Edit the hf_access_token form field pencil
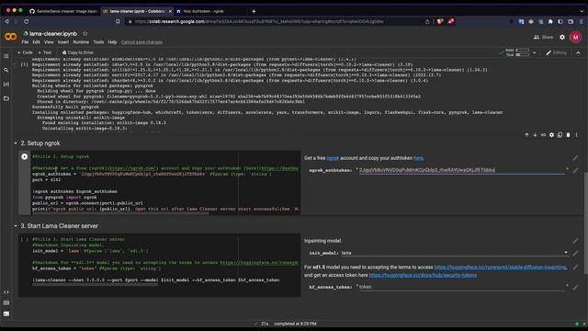588x331 pixels. [576, 287]
